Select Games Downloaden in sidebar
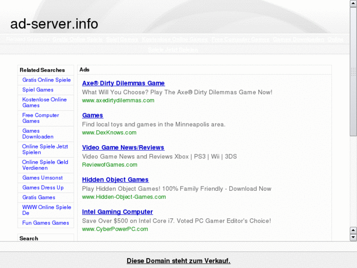Screen dimensions: 357x268 [38, 134]
